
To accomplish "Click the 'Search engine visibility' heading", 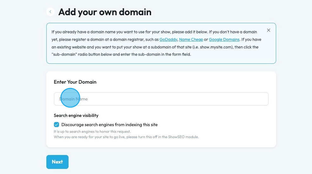I will click(x=76, y=115).
